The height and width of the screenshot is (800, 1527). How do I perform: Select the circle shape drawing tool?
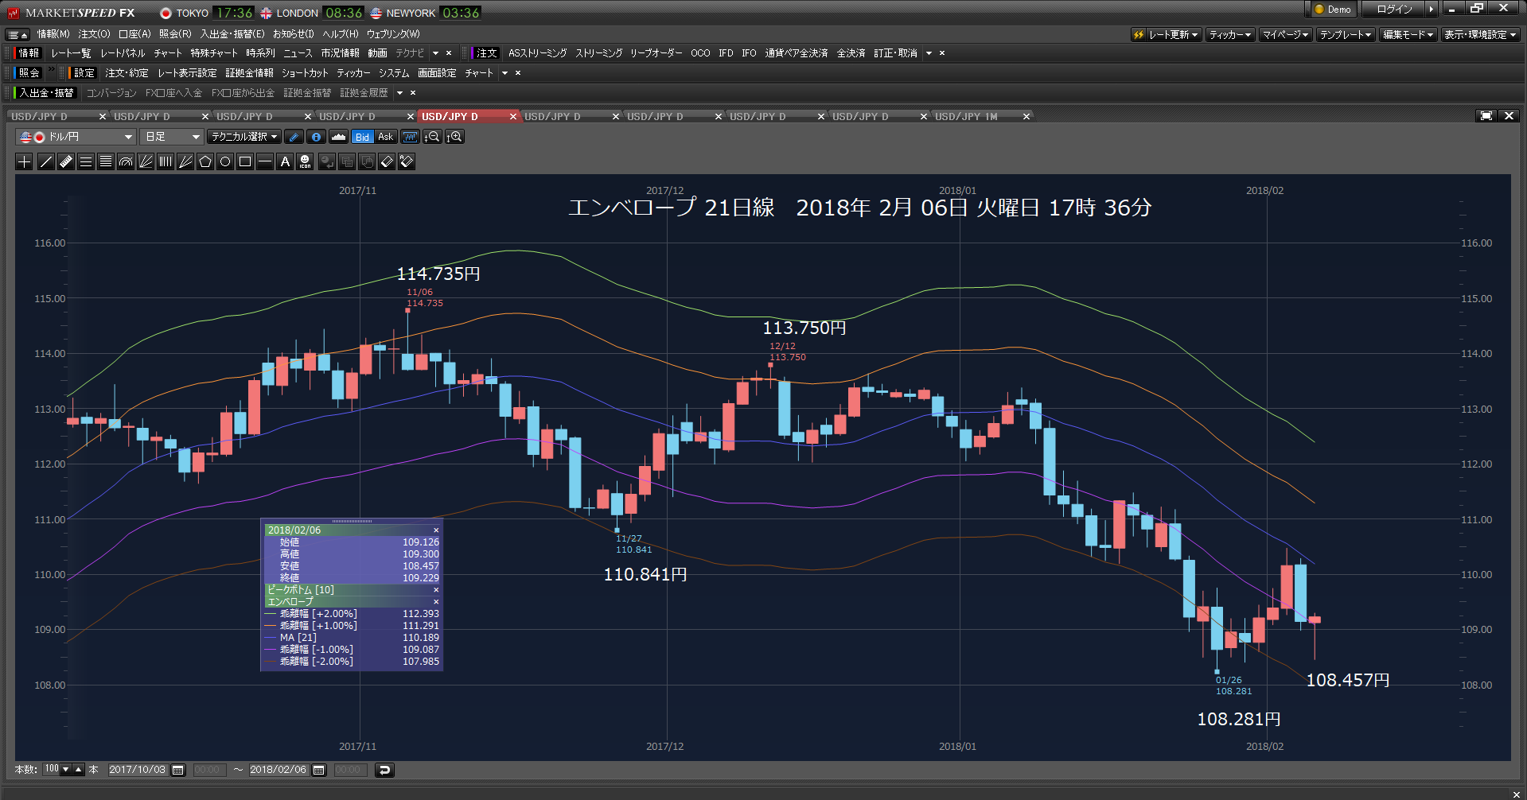tap(225, 162)
